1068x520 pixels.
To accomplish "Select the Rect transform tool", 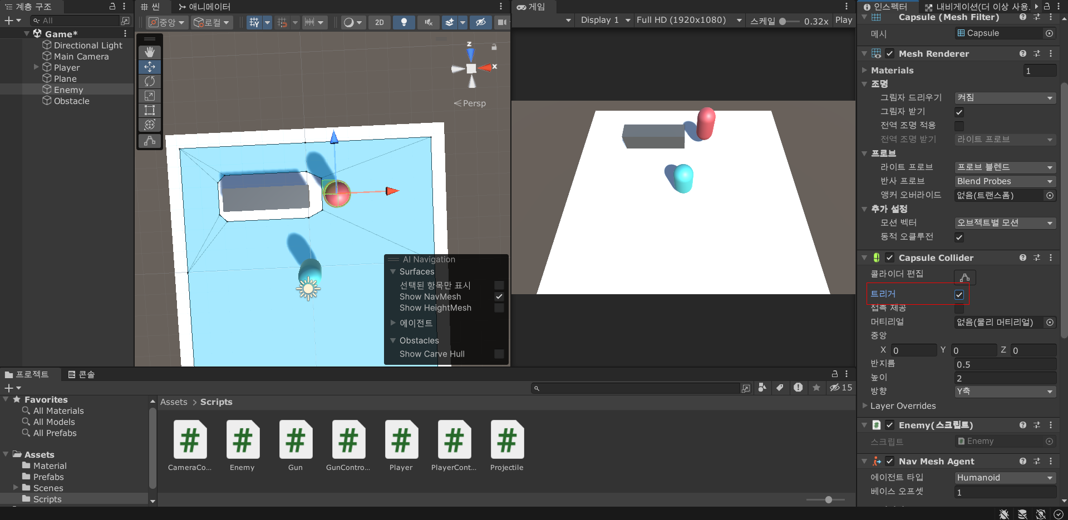I will (150, 110).
